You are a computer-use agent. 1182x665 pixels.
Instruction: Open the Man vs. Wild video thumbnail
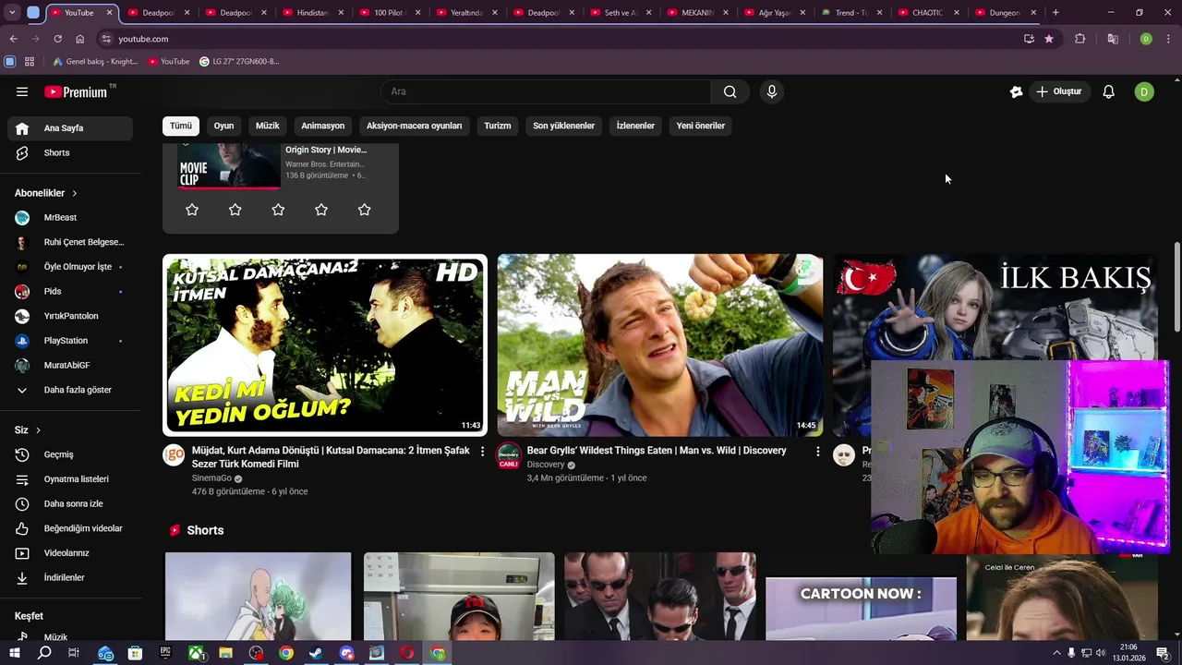[660, 345]
